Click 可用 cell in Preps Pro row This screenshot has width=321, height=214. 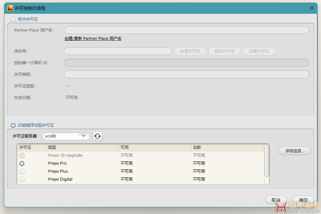[127, 163]
